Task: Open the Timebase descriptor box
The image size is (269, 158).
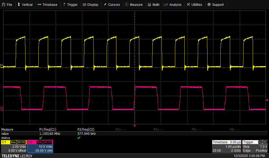Action: (226, 146)
